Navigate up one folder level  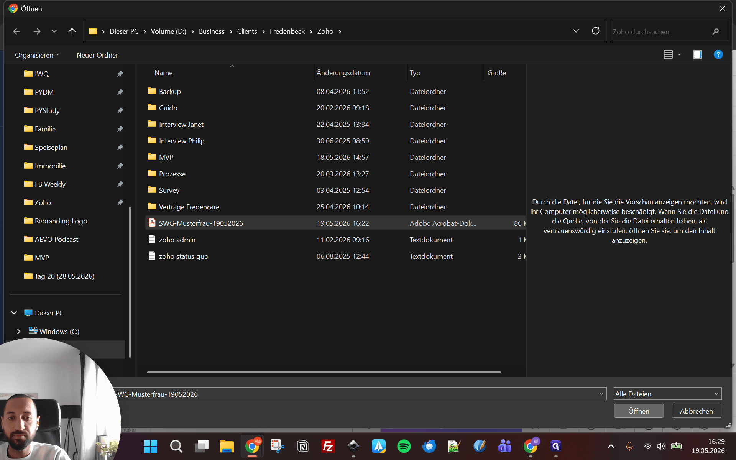pyautogui.click(x=72, y=31)
